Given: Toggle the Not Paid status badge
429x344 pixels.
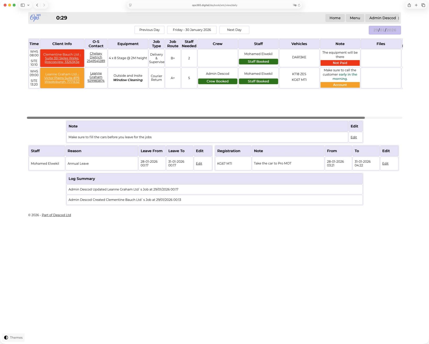Looking at the screenshot, I should [340, 63].
